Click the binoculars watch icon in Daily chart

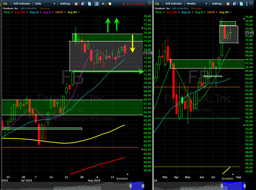(x=103, y=4)
